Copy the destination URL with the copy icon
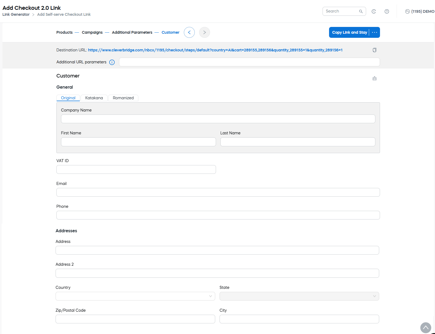Viewport: 435px width, 334px height. tap(374, 50)
